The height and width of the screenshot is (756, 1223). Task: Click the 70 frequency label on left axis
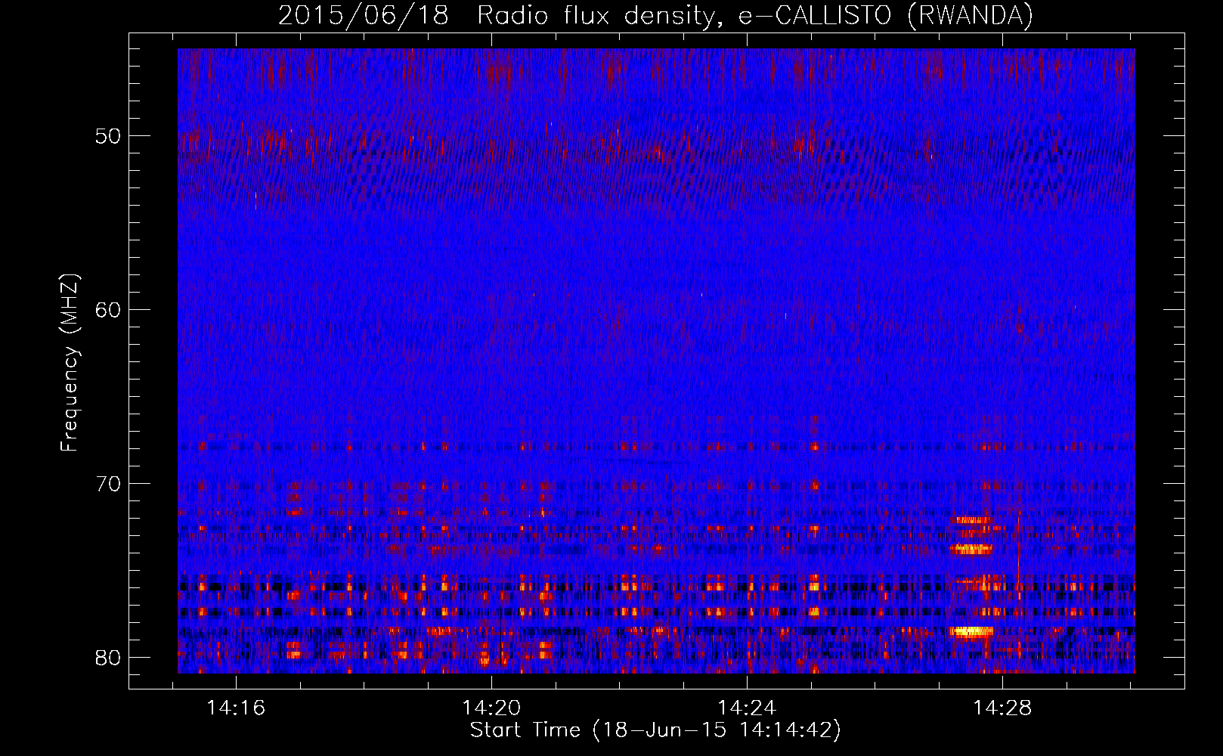pos(109,484)
